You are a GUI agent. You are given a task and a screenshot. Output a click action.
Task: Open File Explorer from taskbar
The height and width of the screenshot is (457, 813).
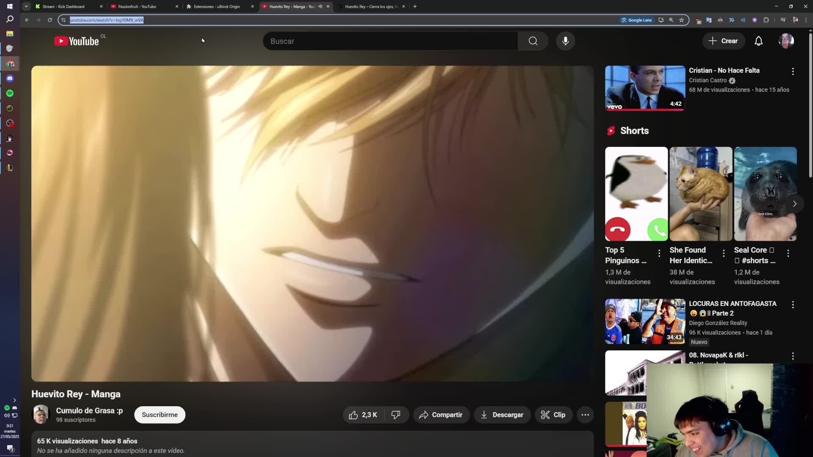point(10,34)
